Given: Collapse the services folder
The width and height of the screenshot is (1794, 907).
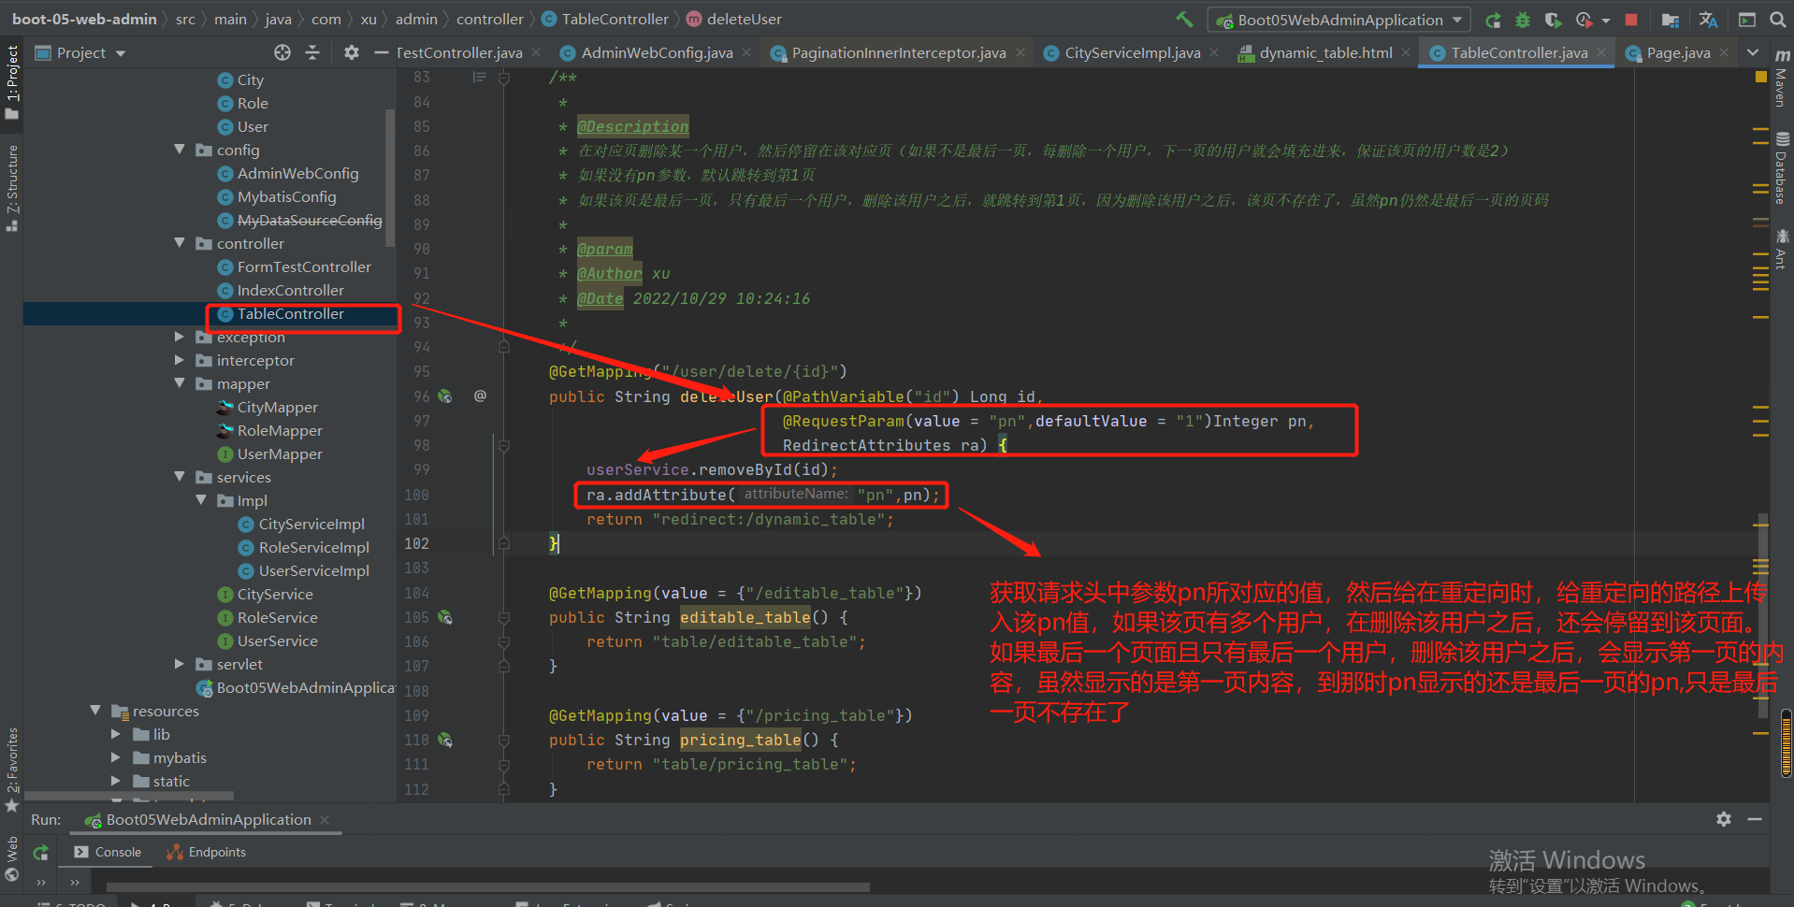Looking at the screenshot, I should (x=180, y=477).
